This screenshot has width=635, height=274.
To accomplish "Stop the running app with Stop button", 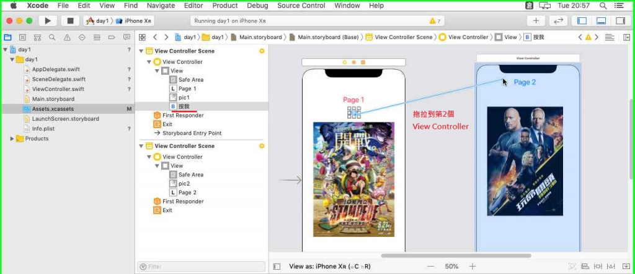I will tap(71, 20).
